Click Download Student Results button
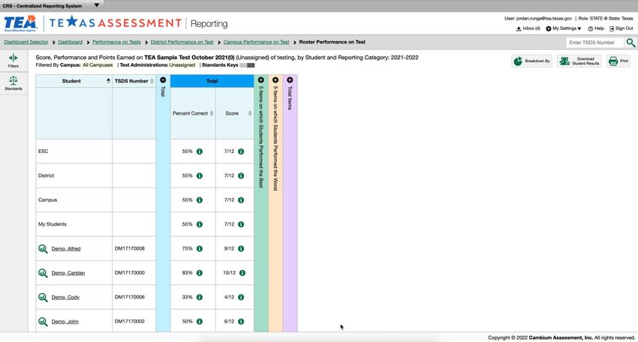 click(579, 61)
